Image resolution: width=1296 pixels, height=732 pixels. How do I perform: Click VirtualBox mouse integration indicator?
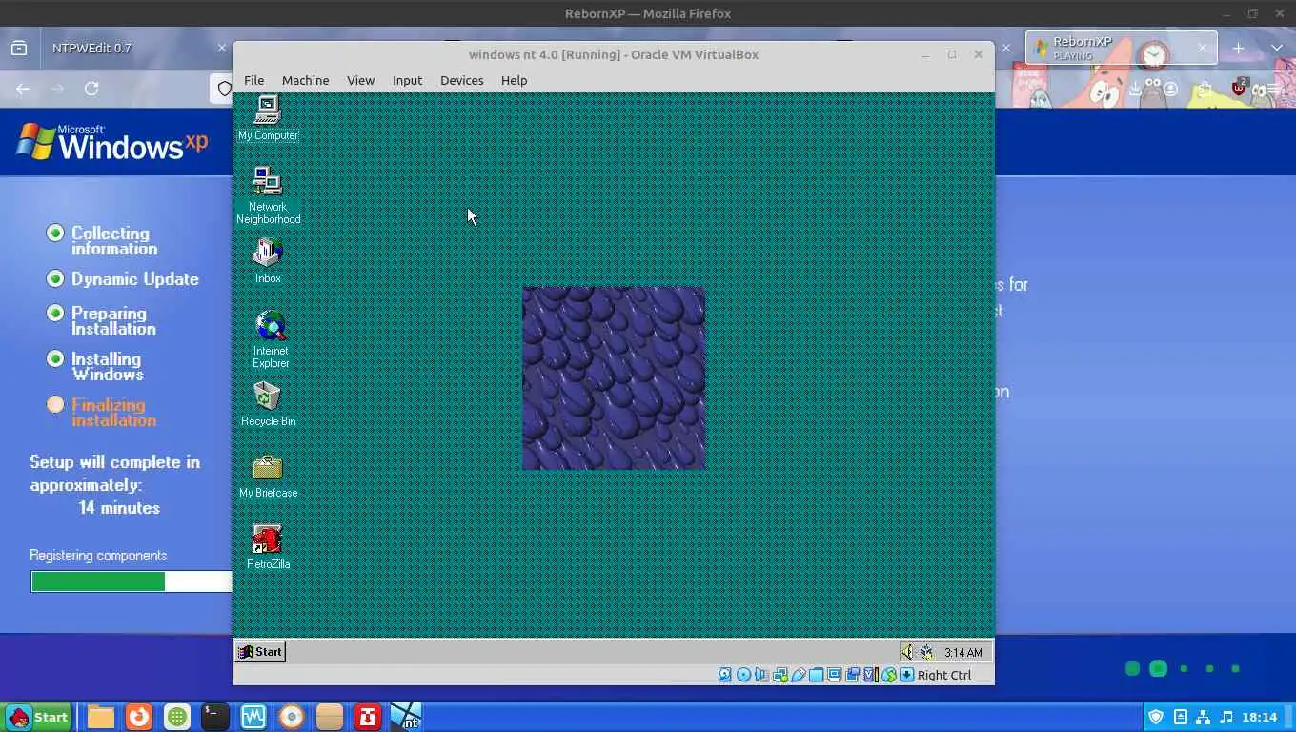[888, 675]
